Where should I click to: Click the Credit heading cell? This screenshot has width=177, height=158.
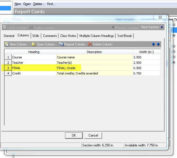pos(34,73)
